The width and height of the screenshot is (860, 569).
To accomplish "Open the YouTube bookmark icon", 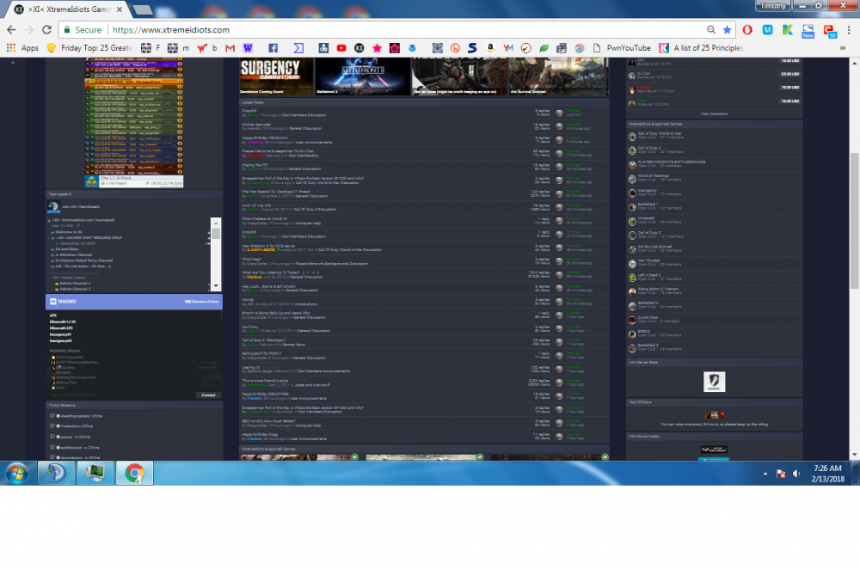I will pyautogui.click(x=341, y=48).
